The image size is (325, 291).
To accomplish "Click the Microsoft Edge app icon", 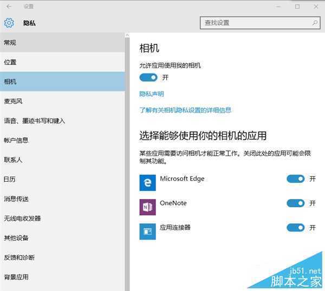I will coord(147,183).
